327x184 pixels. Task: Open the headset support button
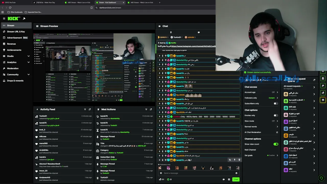pyautogui.click(x=321, y=178)
